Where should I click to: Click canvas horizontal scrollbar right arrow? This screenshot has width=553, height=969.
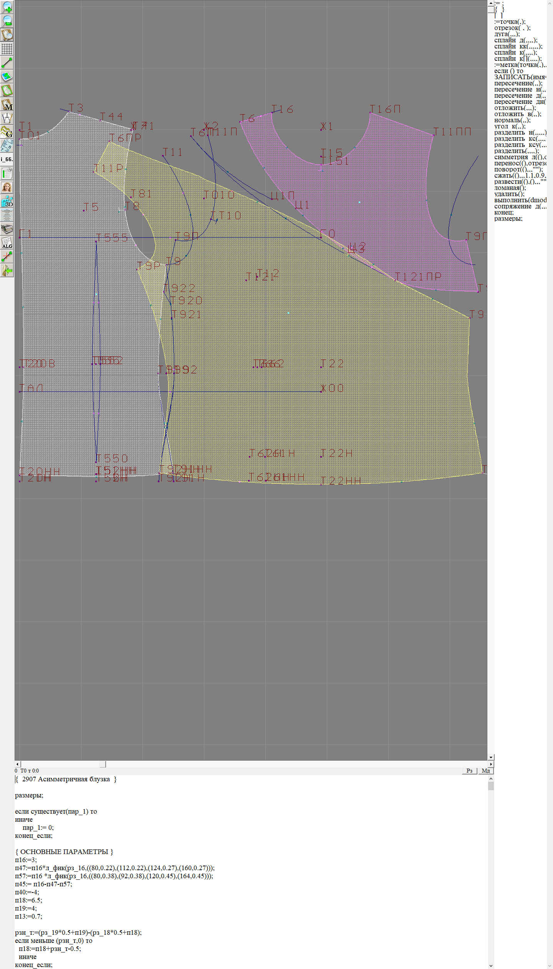coord(491,764)
